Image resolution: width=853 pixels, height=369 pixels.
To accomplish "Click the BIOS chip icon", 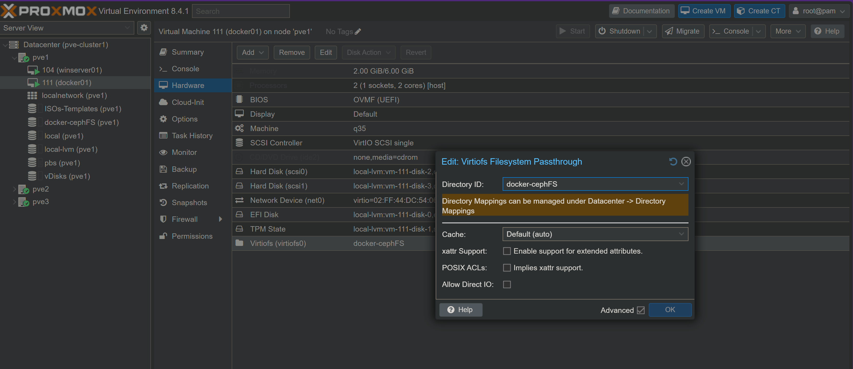I will click(239, 99).
